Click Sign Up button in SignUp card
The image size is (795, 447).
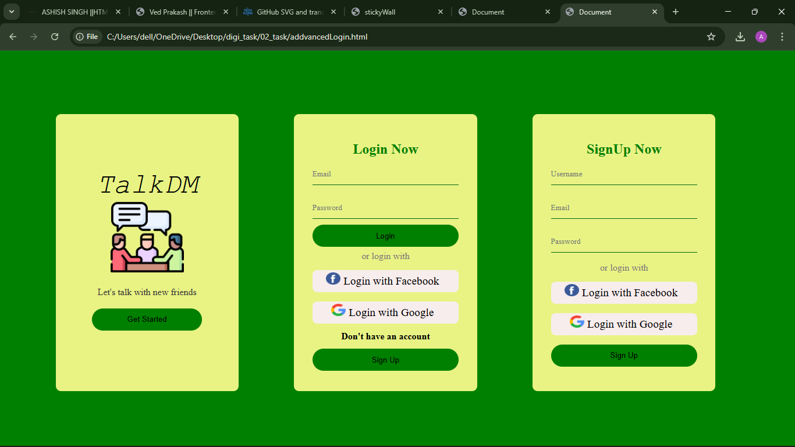click(623, 356)
